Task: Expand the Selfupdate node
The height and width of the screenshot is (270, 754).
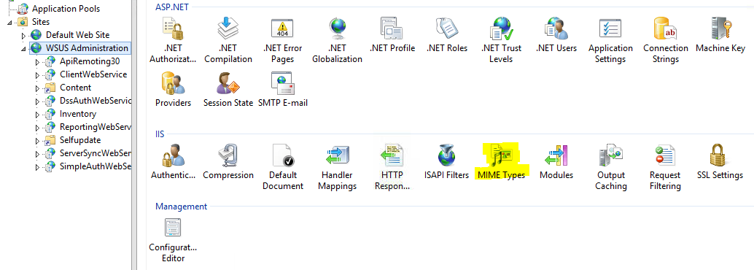Action: point(37,141)
